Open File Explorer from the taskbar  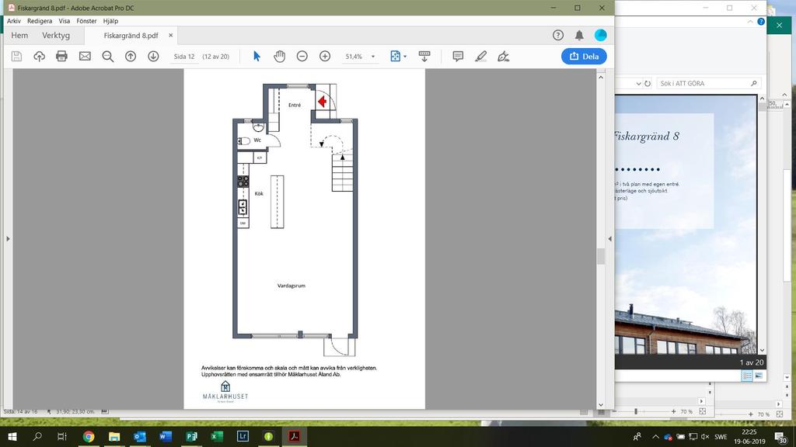click(x=114, y=436)
